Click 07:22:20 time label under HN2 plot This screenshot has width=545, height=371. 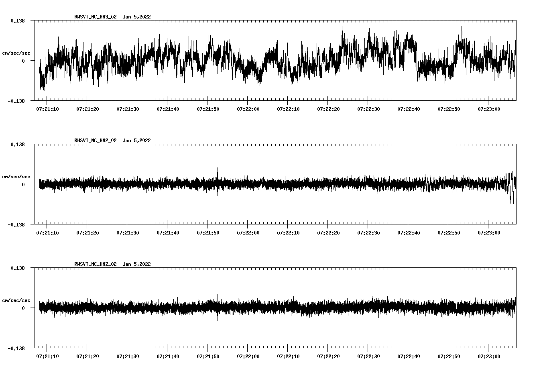328,232
